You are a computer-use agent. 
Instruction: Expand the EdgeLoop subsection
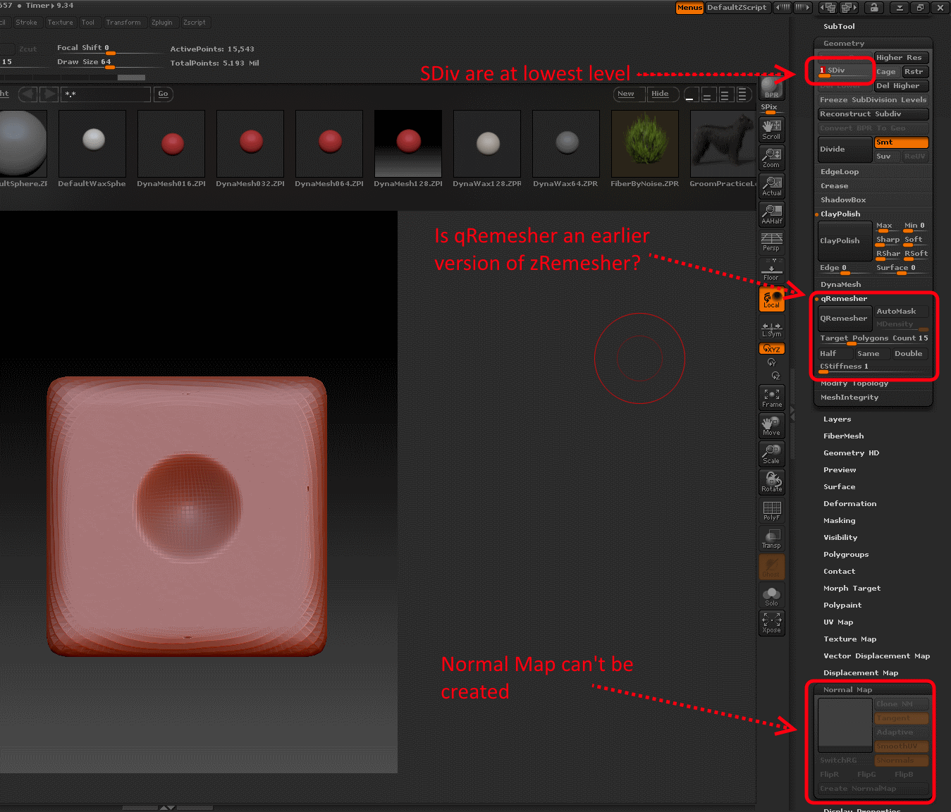(x=840, y=172)
